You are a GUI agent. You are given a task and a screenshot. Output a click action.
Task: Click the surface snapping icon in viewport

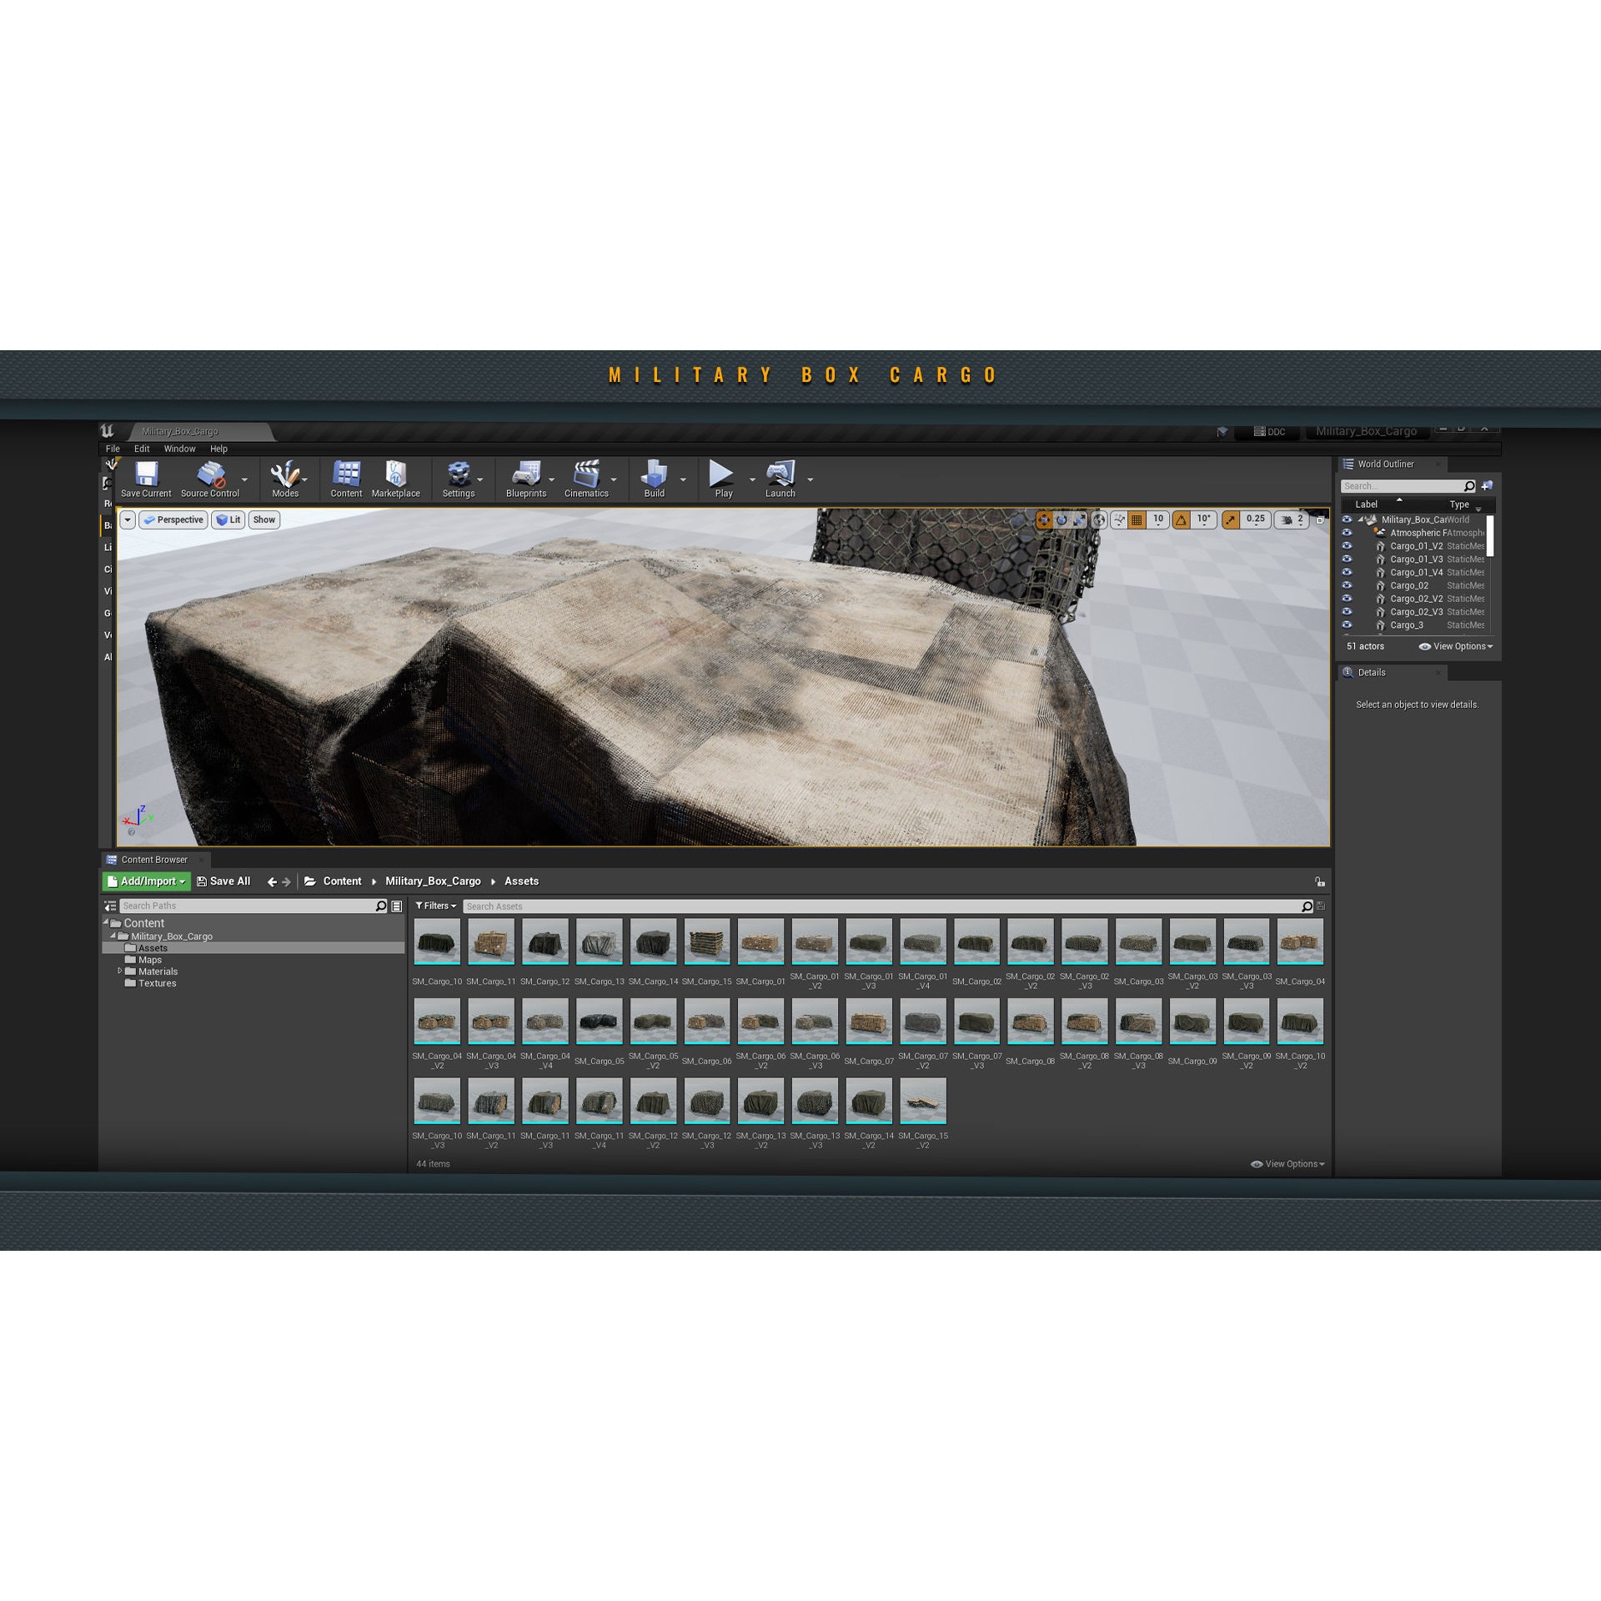click(x=1119, y=520)
